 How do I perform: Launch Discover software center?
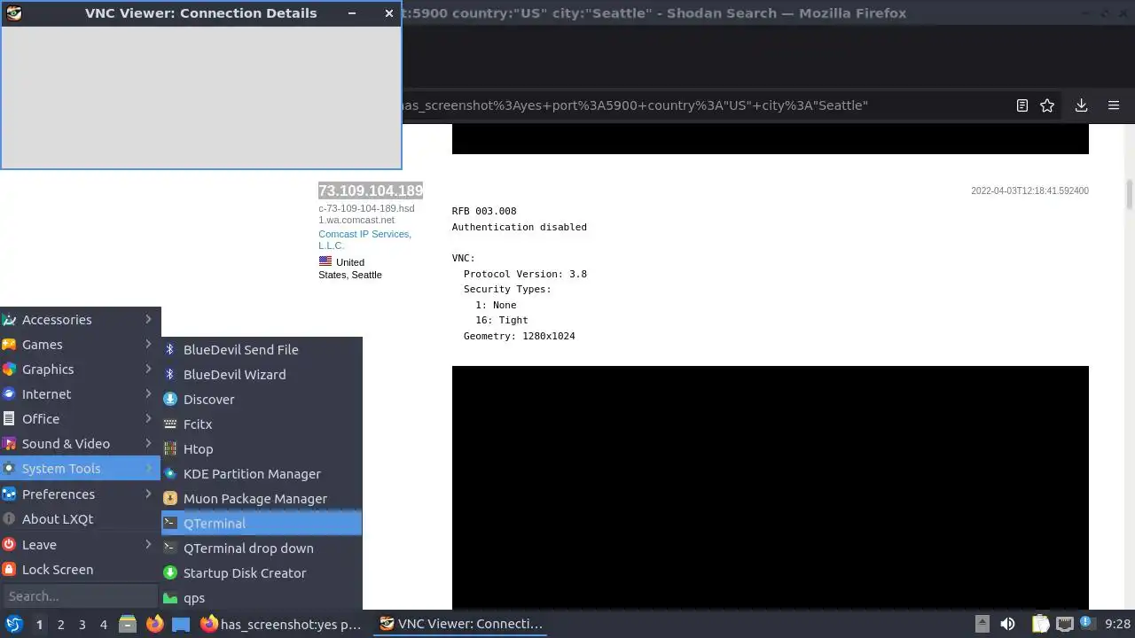point(262,400)
